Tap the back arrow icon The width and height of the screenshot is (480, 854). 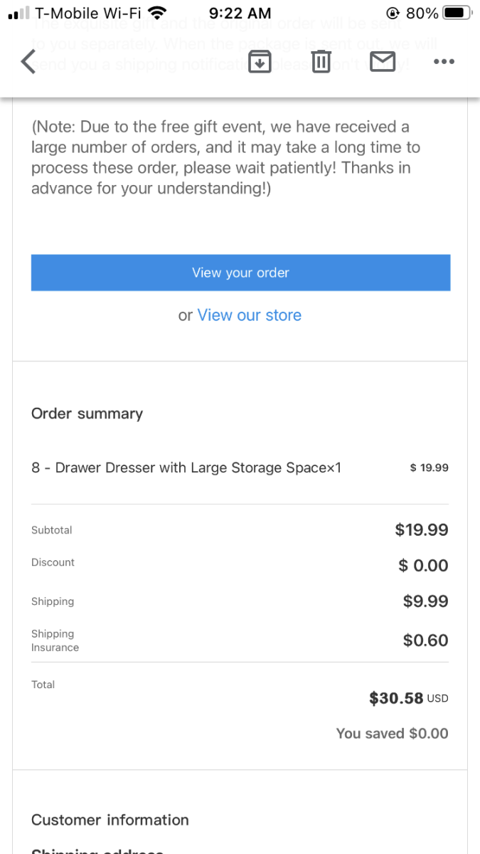28,62
